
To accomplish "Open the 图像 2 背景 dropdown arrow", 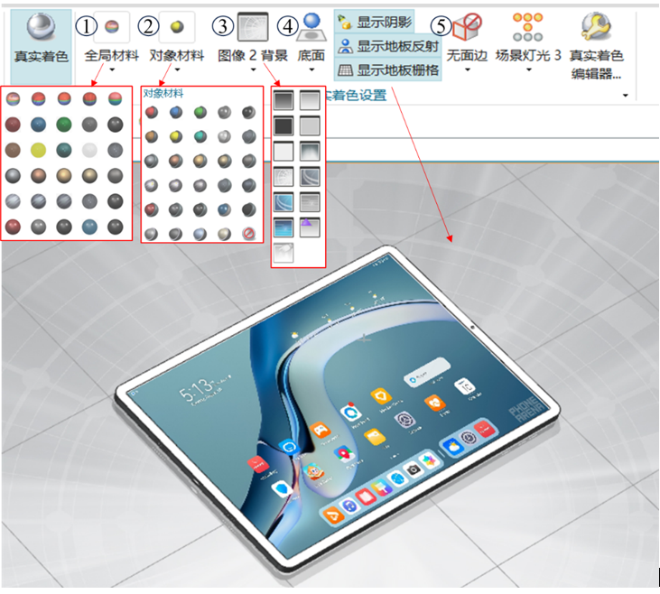I will click(253, 70).
